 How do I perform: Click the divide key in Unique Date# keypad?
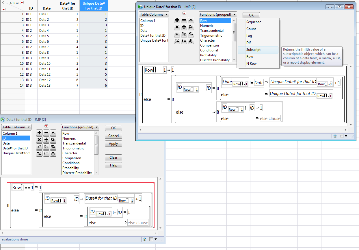point(184,27)
